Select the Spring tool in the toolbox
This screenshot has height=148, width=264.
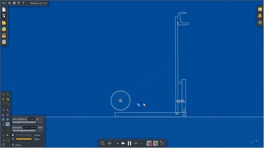coord(3,130)
